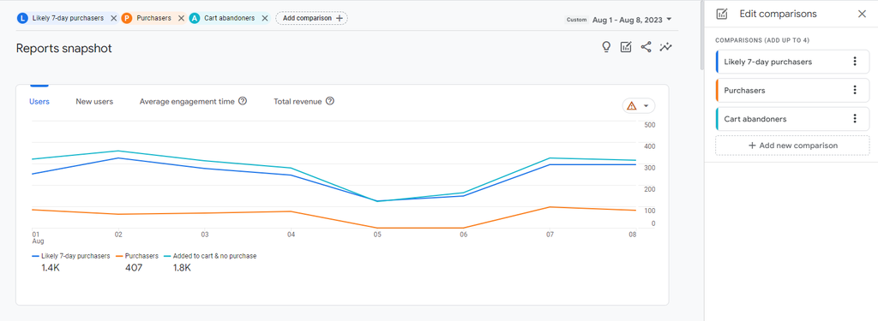
Task: Remove the Purchasers comparison chip
Action: [182, 18]
